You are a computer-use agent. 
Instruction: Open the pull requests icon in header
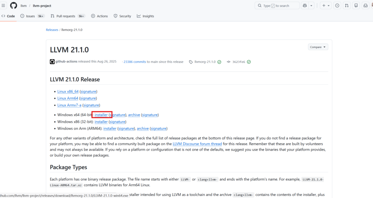click(x=347, y=5)
